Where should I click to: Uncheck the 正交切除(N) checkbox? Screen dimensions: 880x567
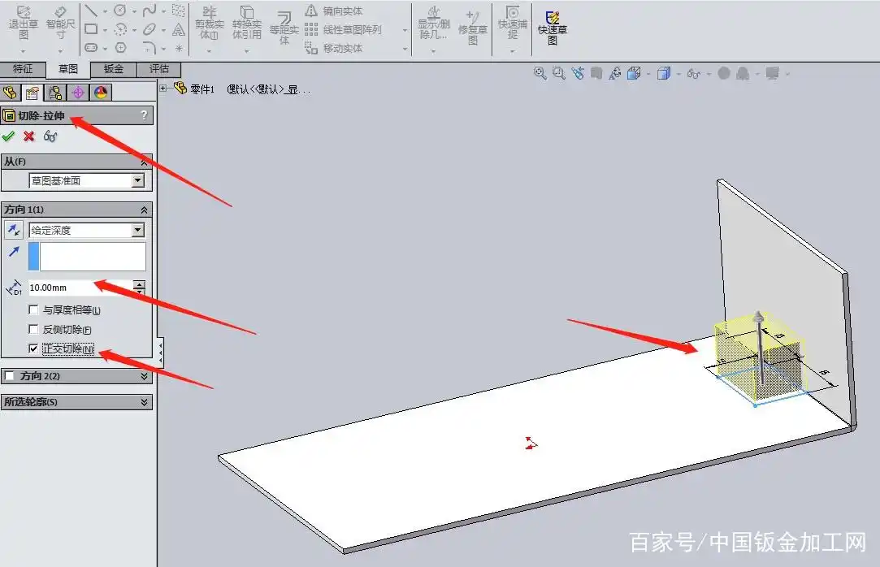click(x=33, y=348)
